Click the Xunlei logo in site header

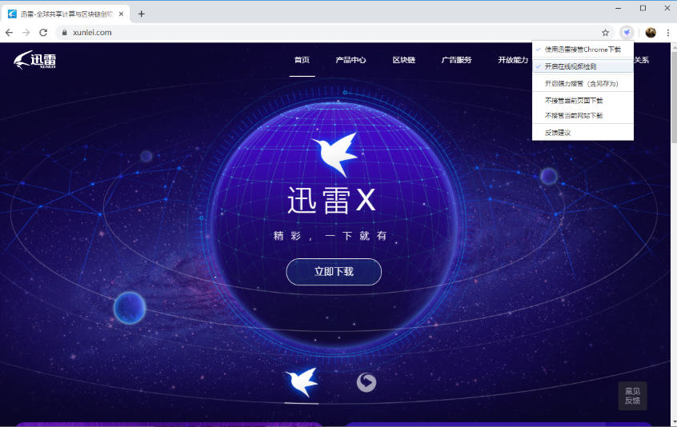coord(35,61)
